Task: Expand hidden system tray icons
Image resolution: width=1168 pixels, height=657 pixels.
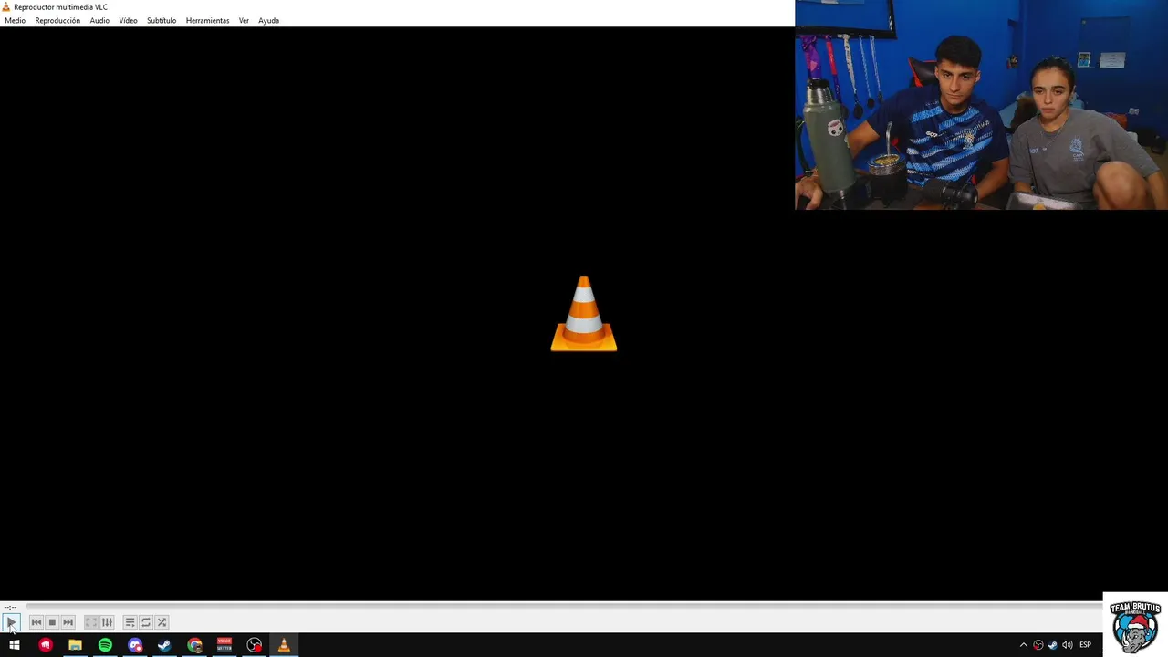Action: (x=1023, y=645)
